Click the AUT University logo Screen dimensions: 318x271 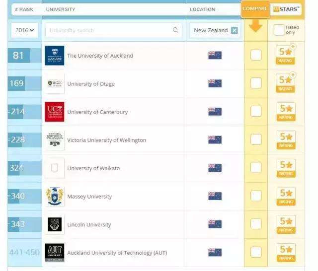click(54, 253)
